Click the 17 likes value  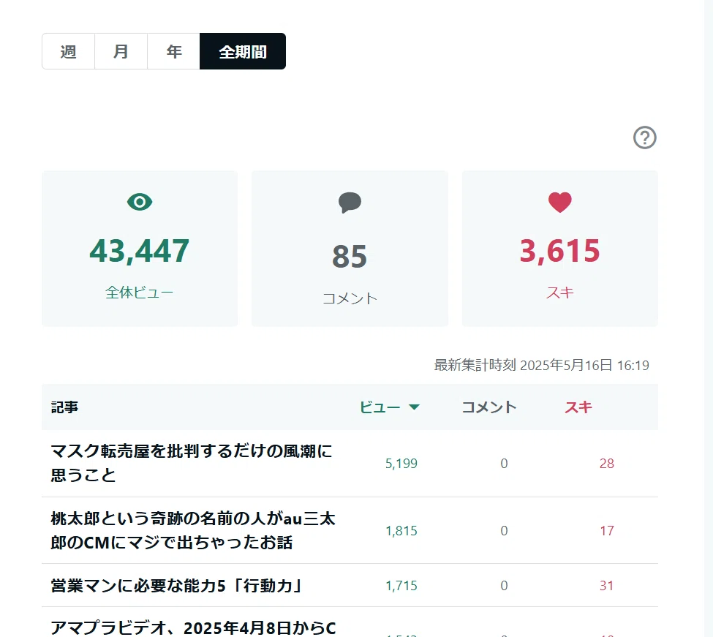[x=606, y=531]
